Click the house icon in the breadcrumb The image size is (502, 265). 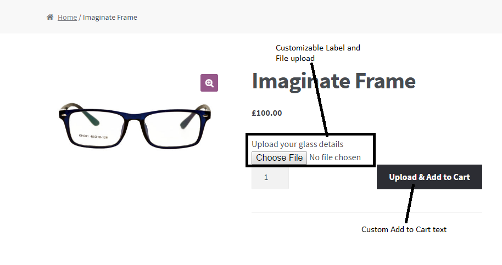50,17
